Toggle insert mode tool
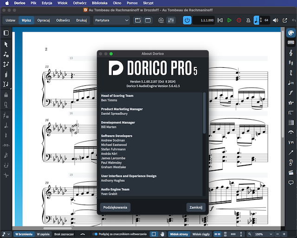The image size is (297, 238). point(6,84)
